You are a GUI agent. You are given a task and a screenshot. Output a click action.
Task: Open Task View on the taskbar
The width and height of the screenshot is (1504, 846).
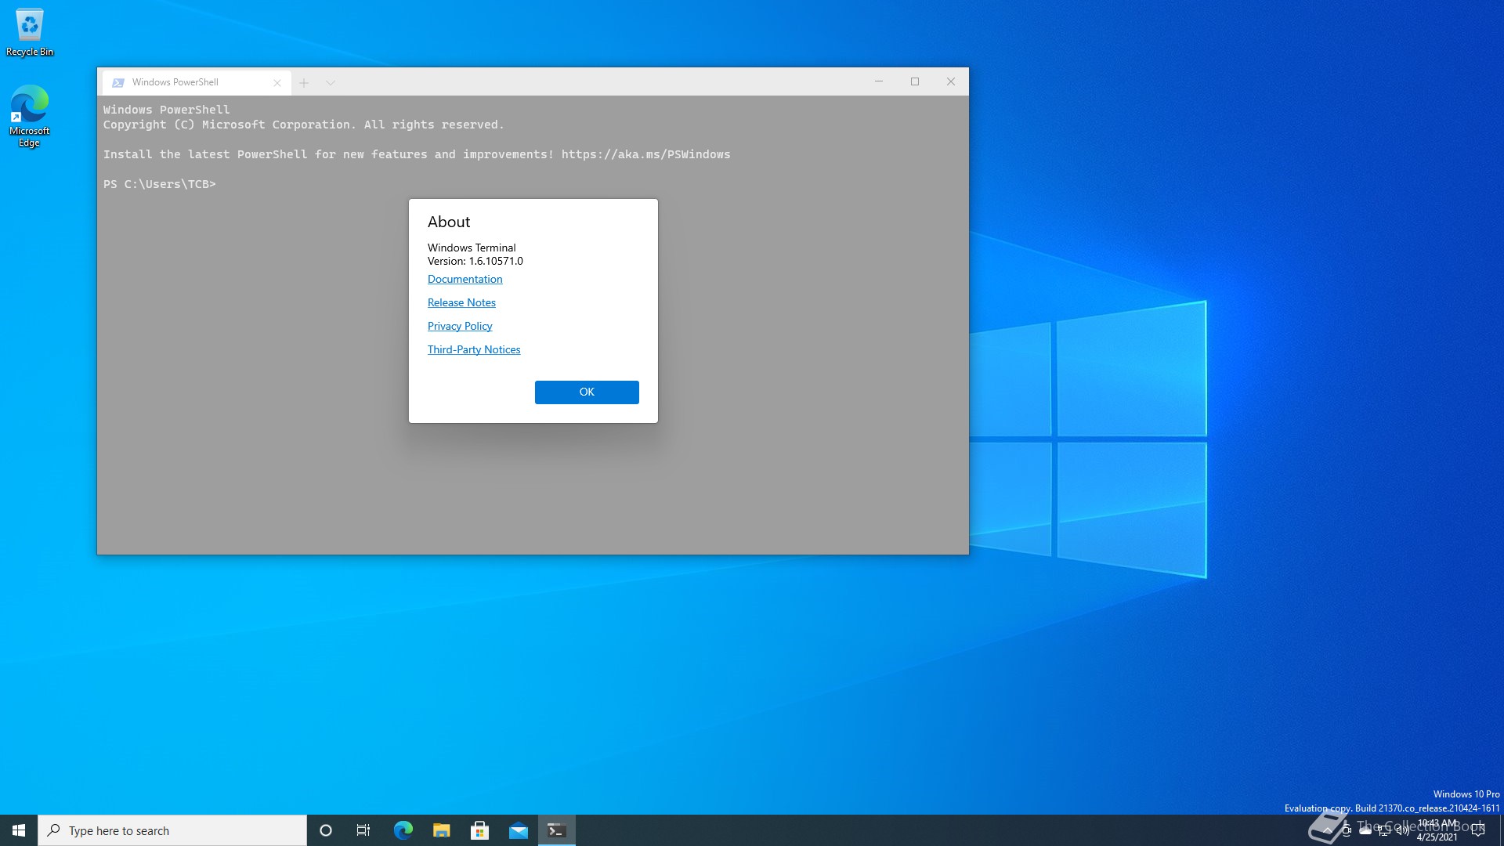point(363,830)
